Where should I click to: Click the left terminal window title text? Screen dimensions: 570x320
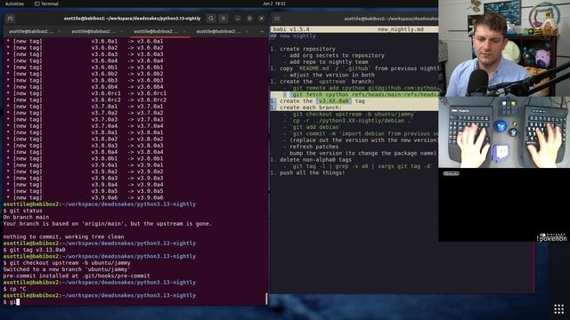133,18
